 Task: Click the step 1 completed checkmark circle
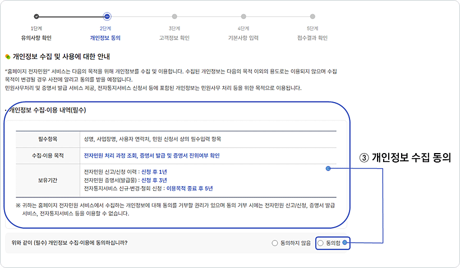tap(36, 16)
